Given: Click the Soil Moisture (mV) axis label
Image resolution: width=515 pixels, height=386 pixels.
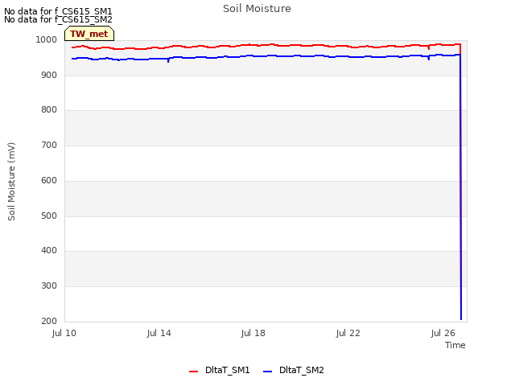Looking at the screenshot, I should (x=11, y=182).
